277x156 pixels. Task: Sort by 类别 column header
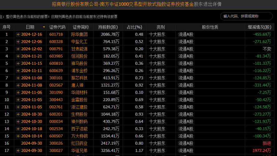(x=161, y=27)
